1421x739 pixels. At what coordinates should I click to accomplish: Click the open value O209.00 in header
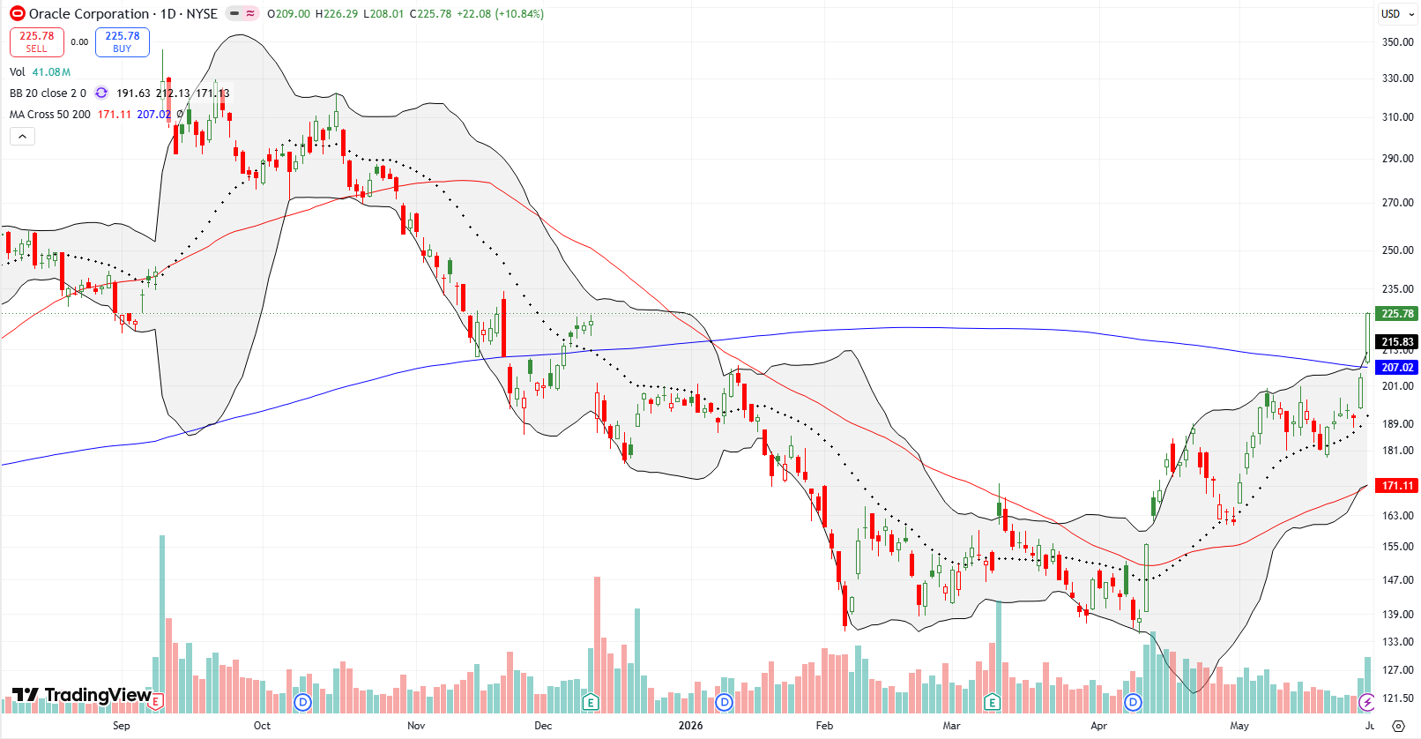289,14
